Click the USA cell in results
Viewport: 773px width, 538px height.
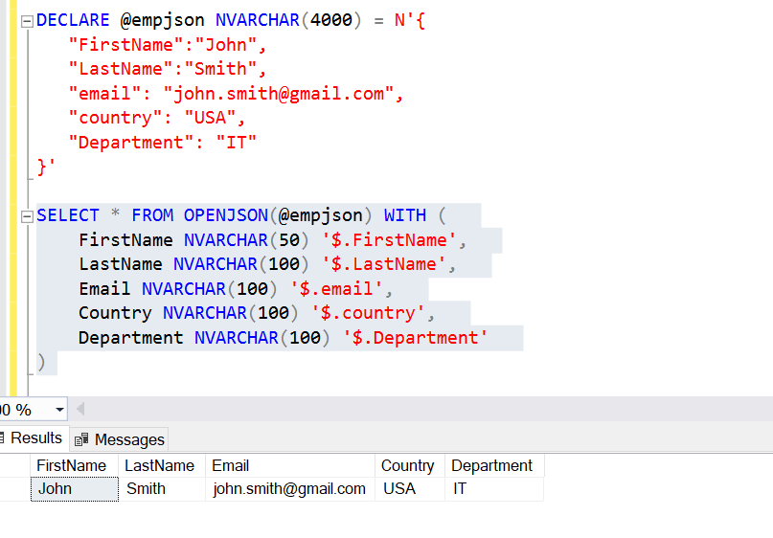(410, 489)
